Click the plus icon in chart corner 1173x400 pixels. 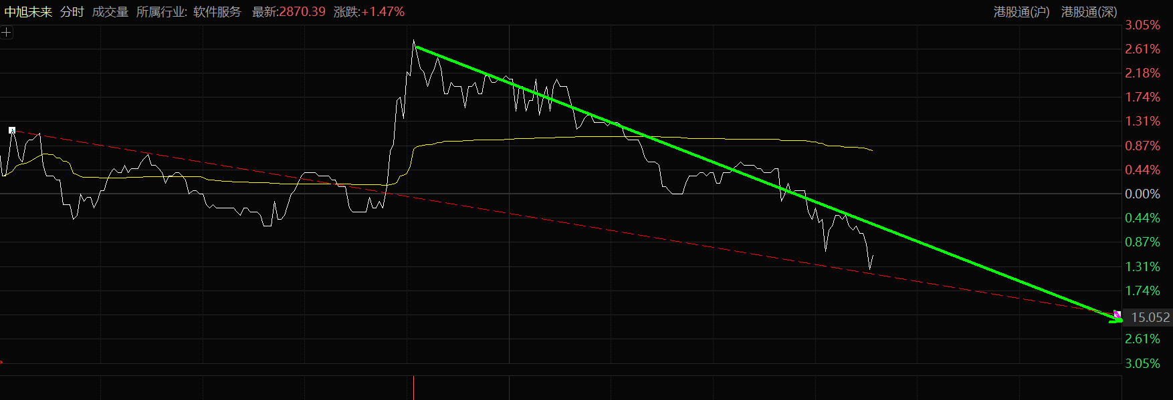(7, 32)
